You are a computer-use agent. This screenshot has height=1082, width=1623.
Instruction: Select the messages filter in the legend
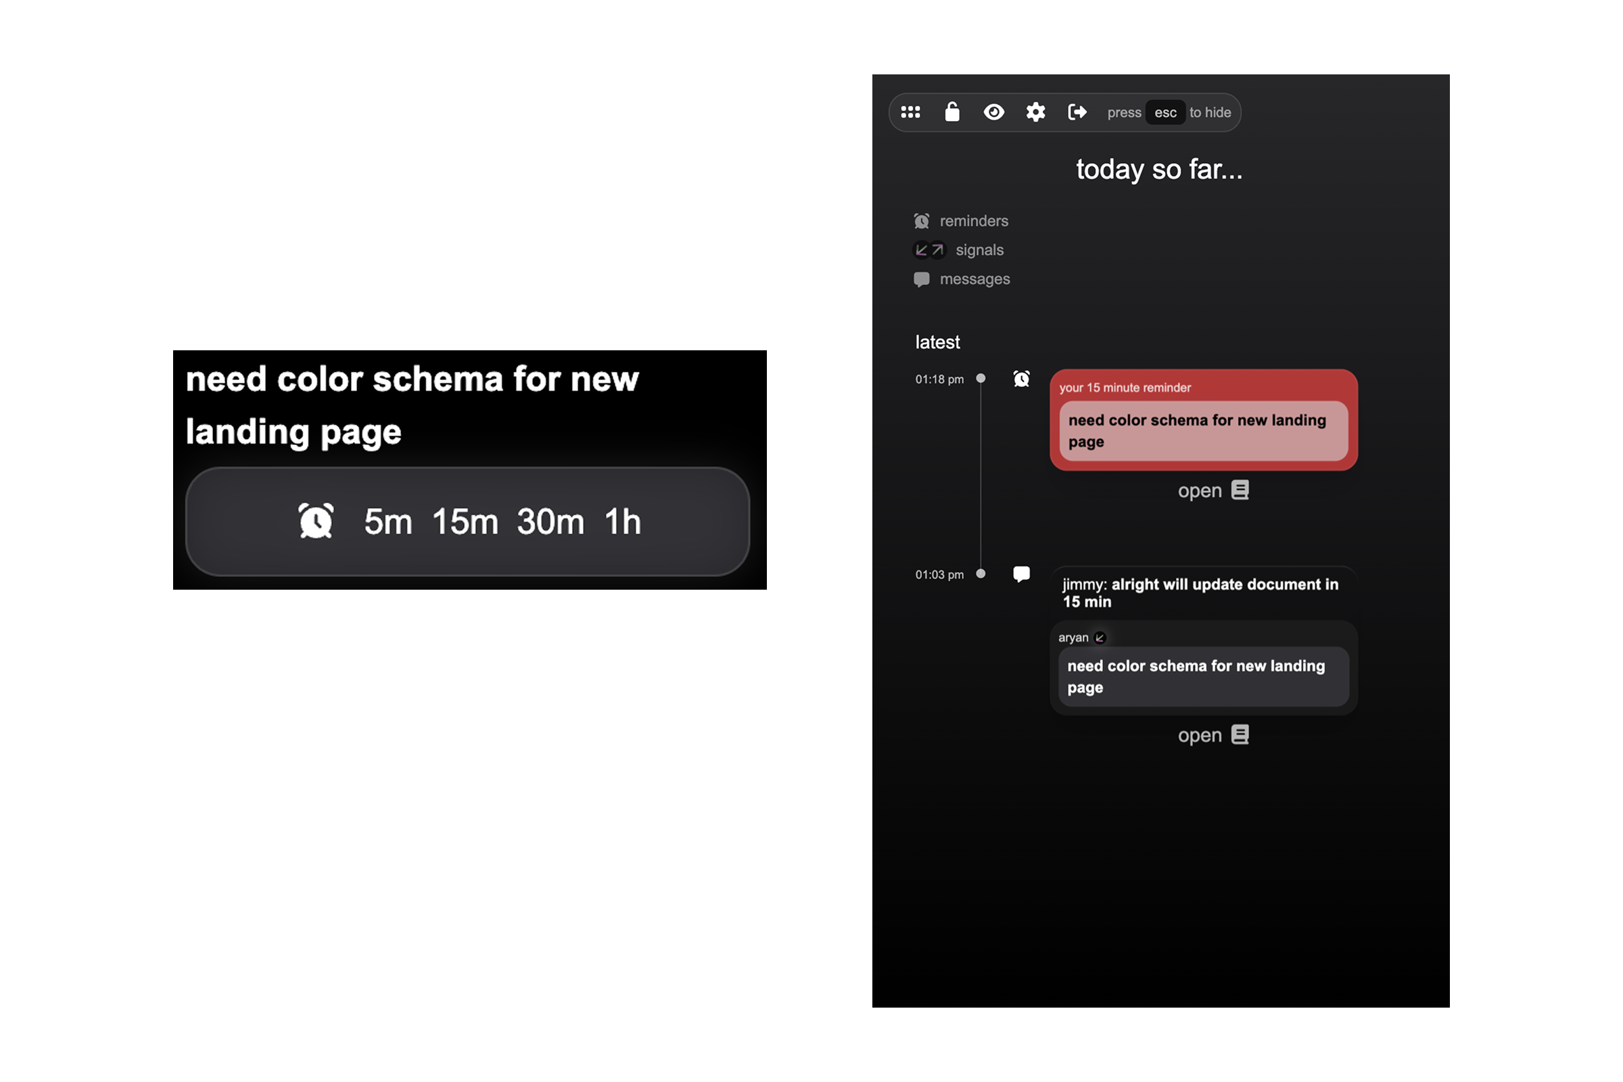975,279
